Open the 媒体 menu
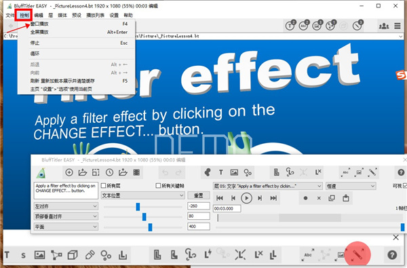The height and width of the screenshot is (268, 407). [62, 16]
